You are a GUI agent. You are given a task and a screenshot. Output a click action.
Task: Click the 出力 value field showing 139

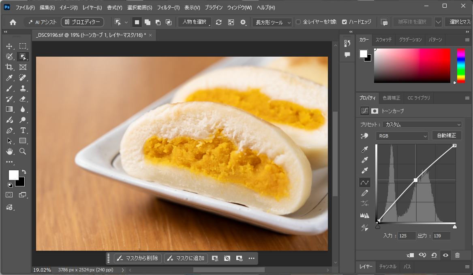click(441, 236)
